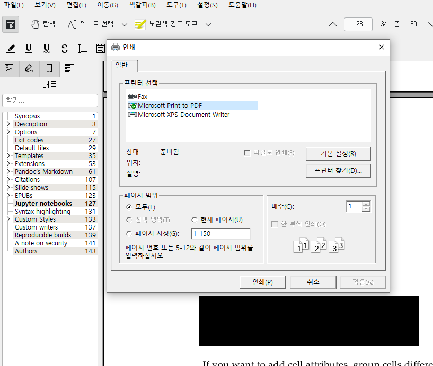
Task: Click 프린터 찾기(D)... button
Action: point(338,171)
